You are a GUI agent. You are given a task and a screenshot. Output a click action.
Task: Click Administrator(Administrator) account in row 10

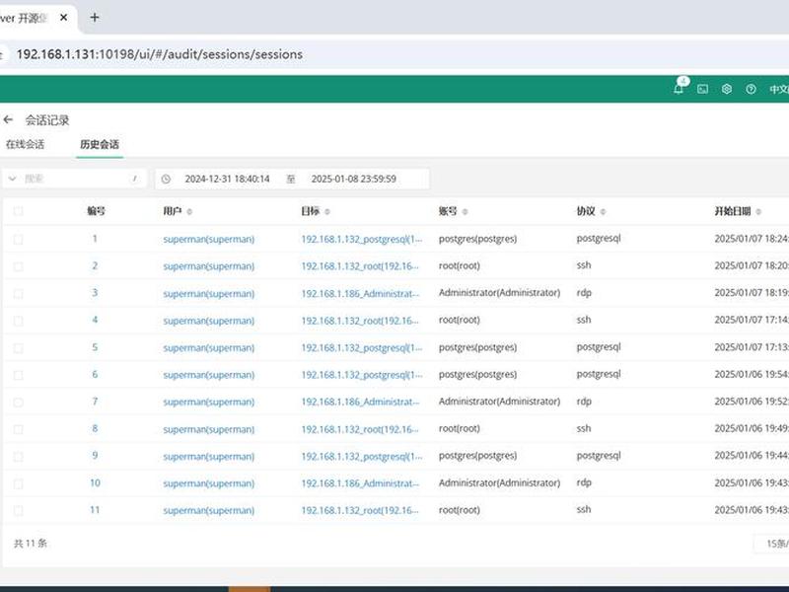[499, 483]
